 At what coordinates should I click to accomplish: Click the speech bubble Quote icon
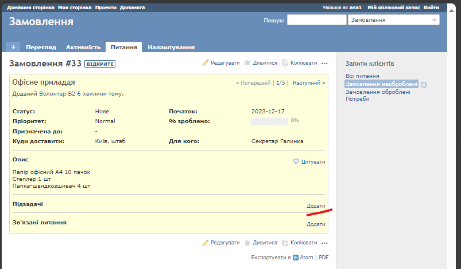(x=296, y=162)
